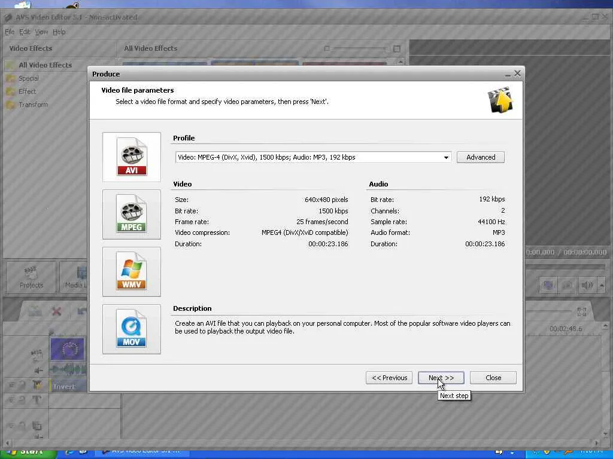Select All Video Effects folder in sidebar
The image size is (613, 459).
(x=45, y=65)
